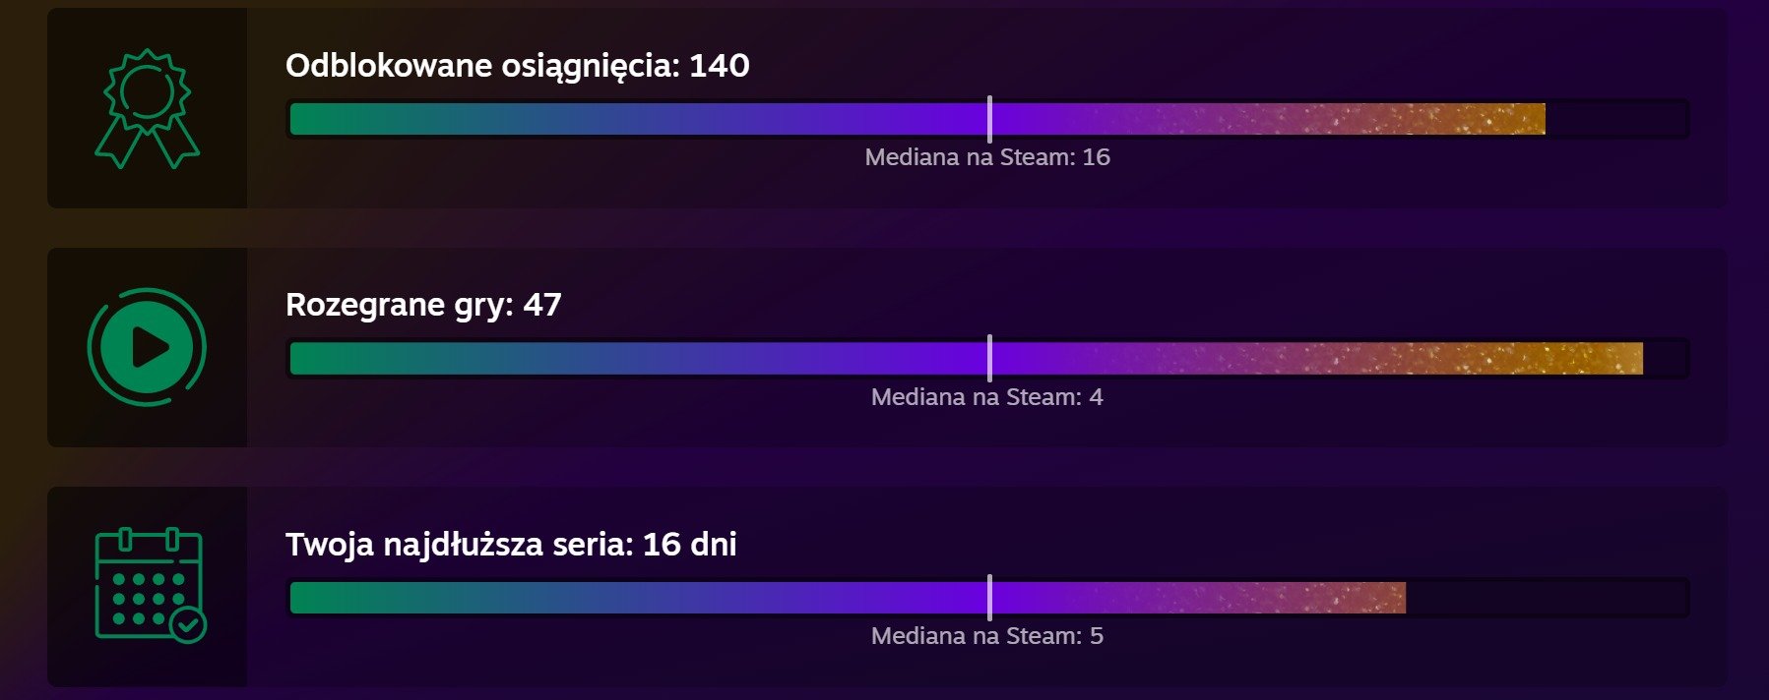Click the unfilled dark end of the streak bar
Image resolution: width=1769 pixels, height=700 pixels.
[1547, 598]
